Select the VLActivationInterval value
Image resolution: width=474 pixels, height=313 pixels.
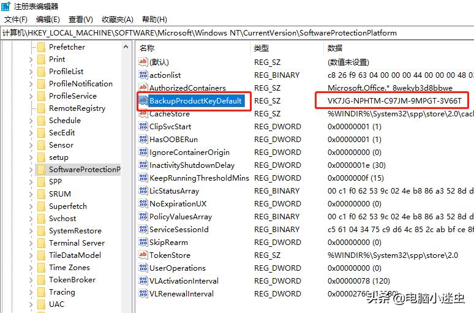point(184,281)
